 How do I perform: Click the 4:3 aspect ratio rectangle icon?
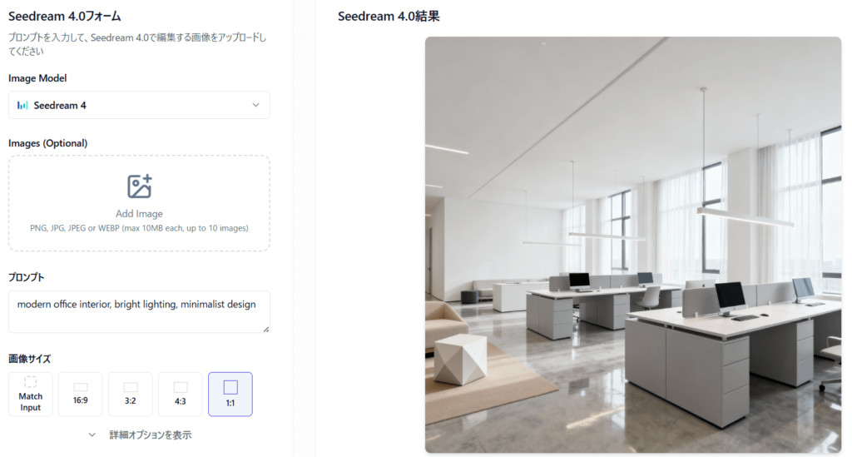pos(181,387)
